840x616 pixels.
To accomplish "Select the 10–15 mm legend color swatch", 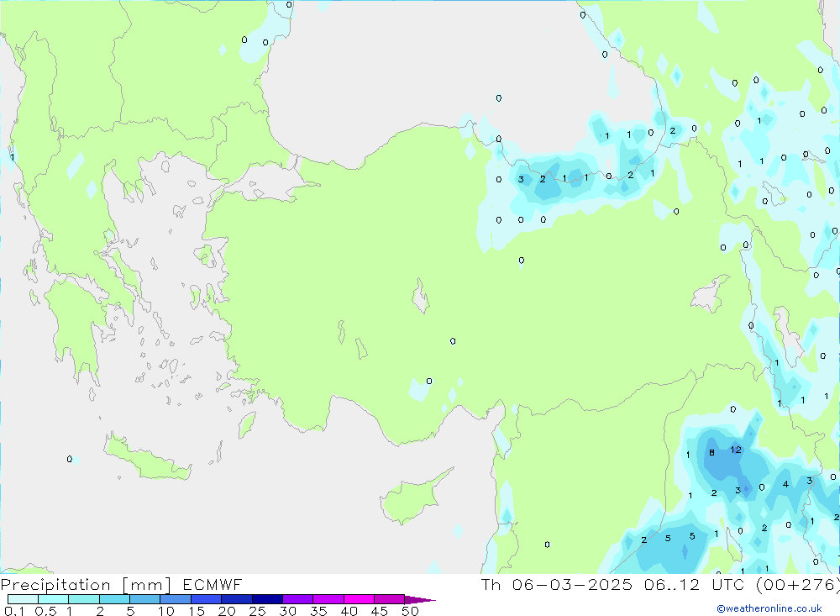I will pos(176,599).
